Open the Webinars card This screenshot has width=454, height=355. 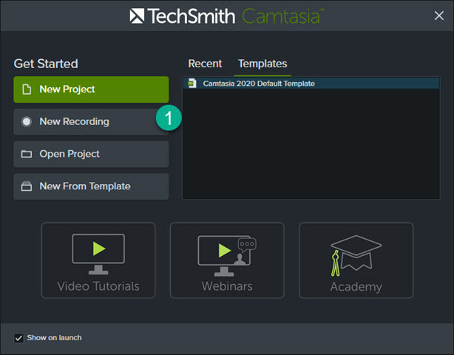tap(227, 260)
